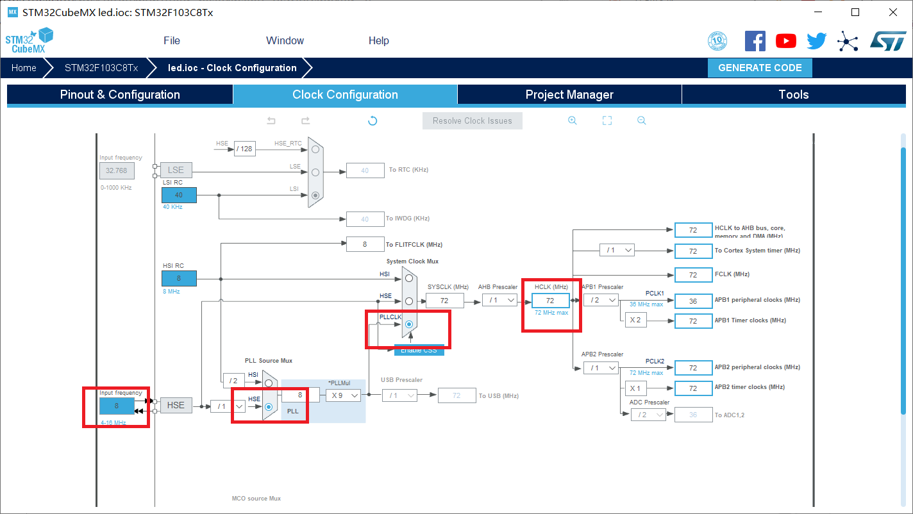Click the APB1 Timer clocks value field

coord(693,320)
